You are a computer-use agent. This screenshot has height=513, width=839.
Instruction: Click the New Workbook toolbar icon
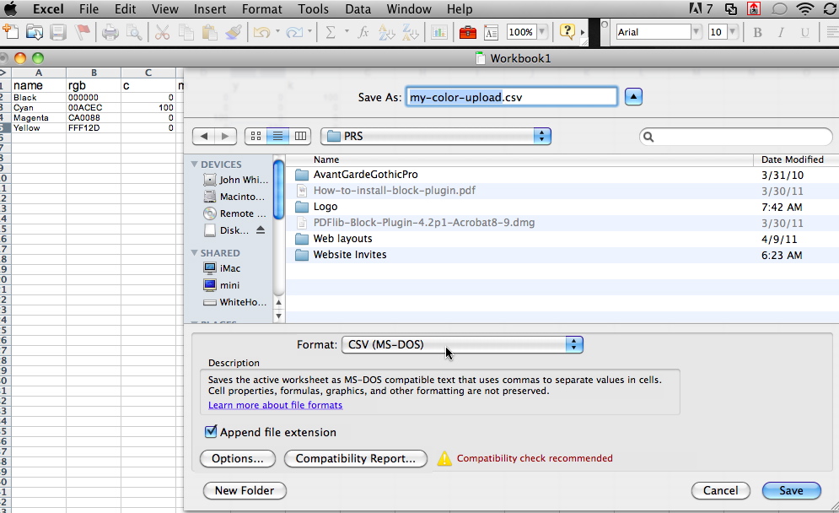[11, 32]
